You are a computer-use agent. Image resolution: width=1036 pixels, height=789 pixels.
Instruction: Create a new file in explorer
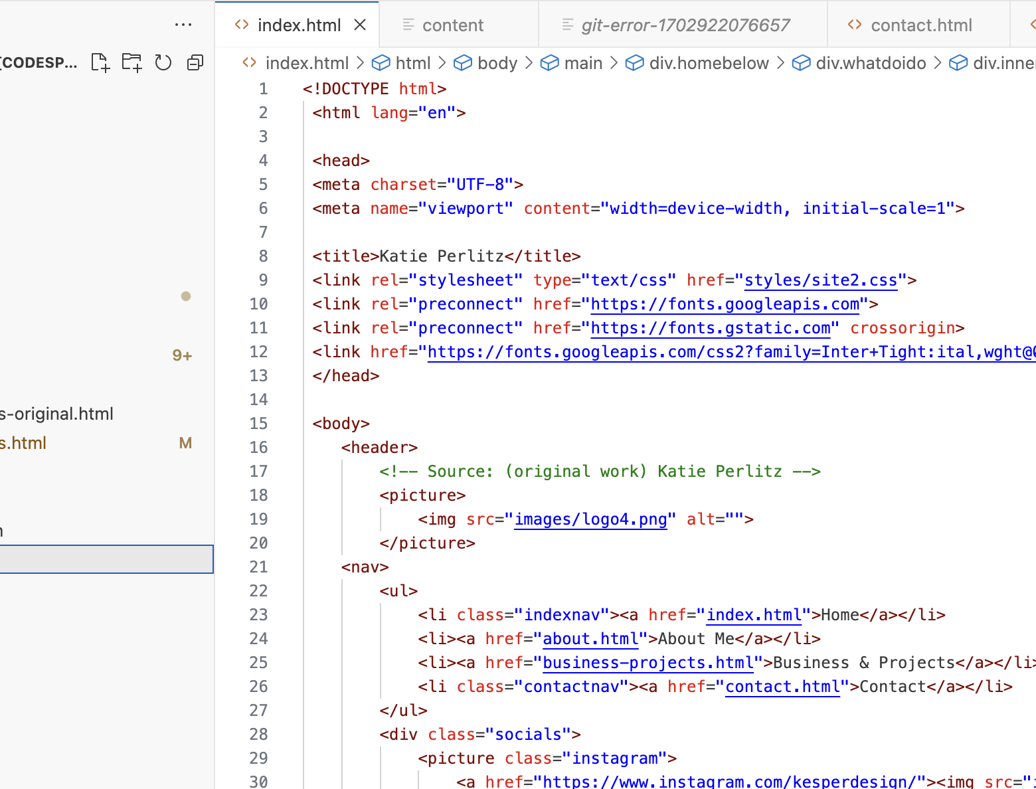pyautogui.click(x=100, y=62)
